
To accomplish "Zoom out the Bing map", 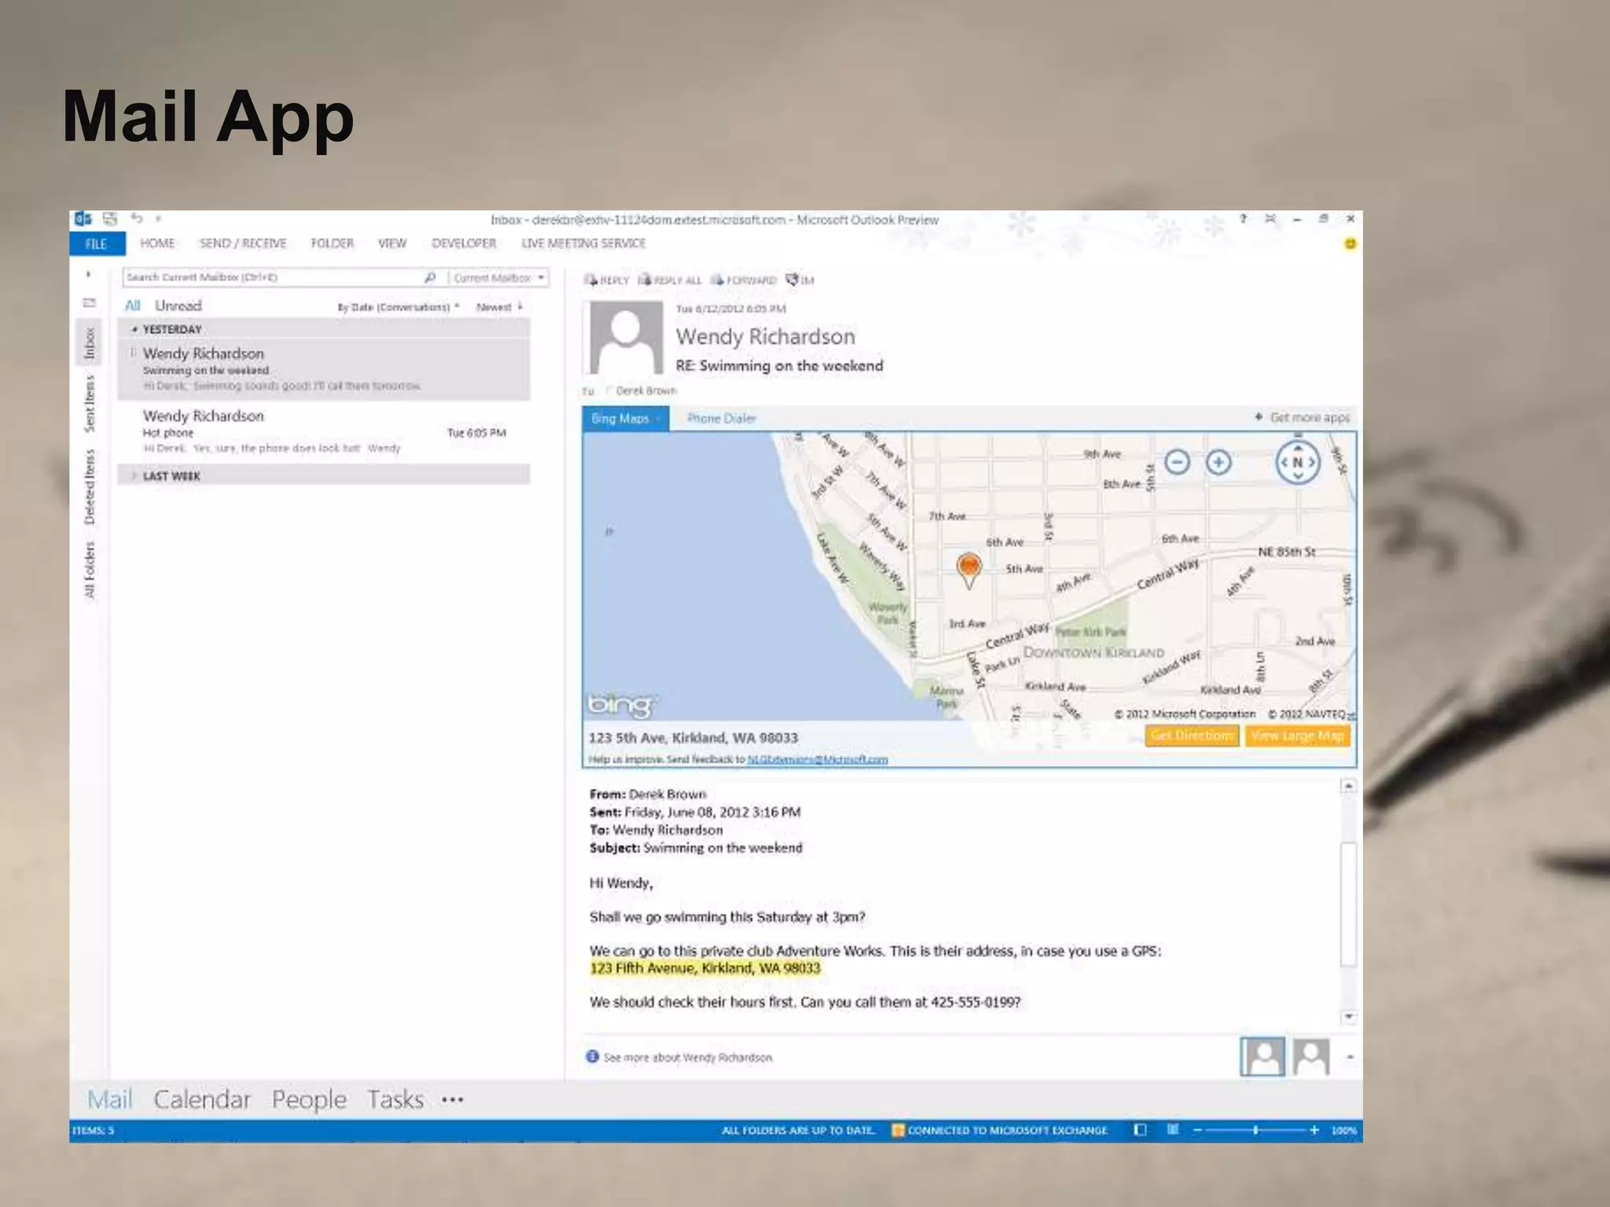I will [1177, 462].
